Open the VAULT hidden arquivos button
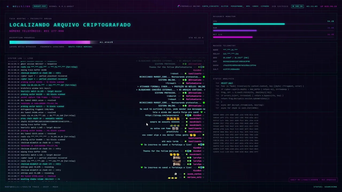The height and width of the screenshot is (192, 342). 313,180
